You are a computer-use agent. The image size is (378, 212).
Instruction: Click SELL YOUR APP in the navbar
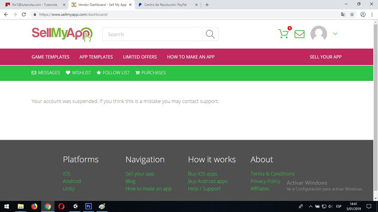click(325, 57)
